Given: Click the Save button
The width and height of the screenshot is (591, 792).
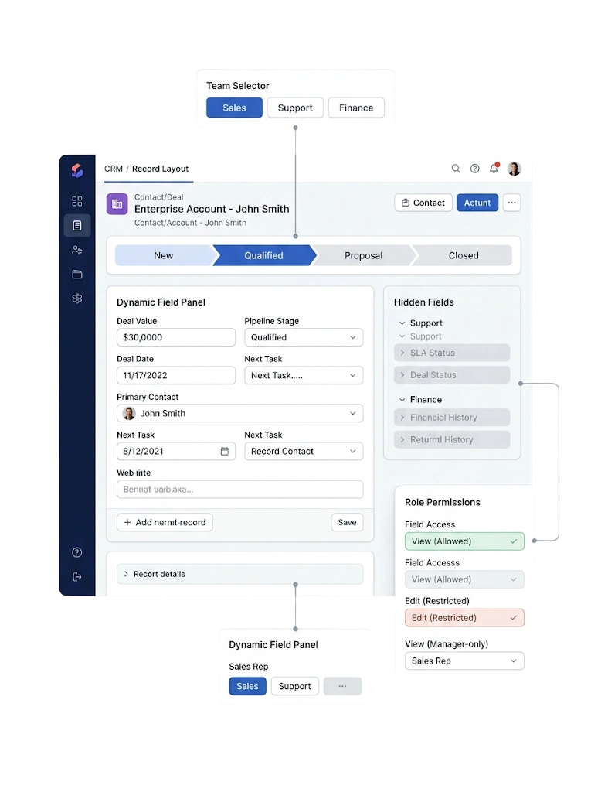Looking at the screenshot, I should click(347, 522).
